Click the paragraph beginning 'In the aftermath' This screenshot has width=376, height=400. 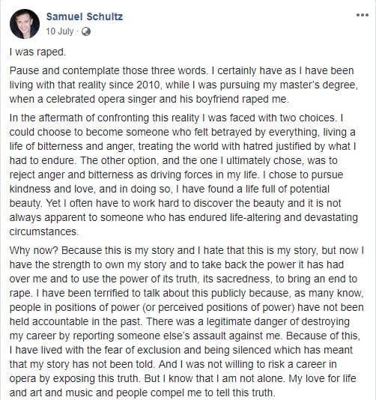[x=184, y=175]
